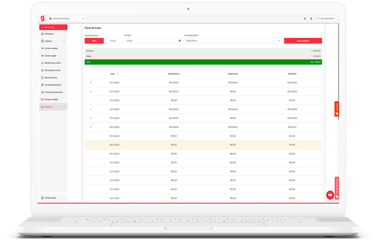Screen dimensions: 376x246
Task: Click the Configurações gear icon
Action: click(42, 198)
